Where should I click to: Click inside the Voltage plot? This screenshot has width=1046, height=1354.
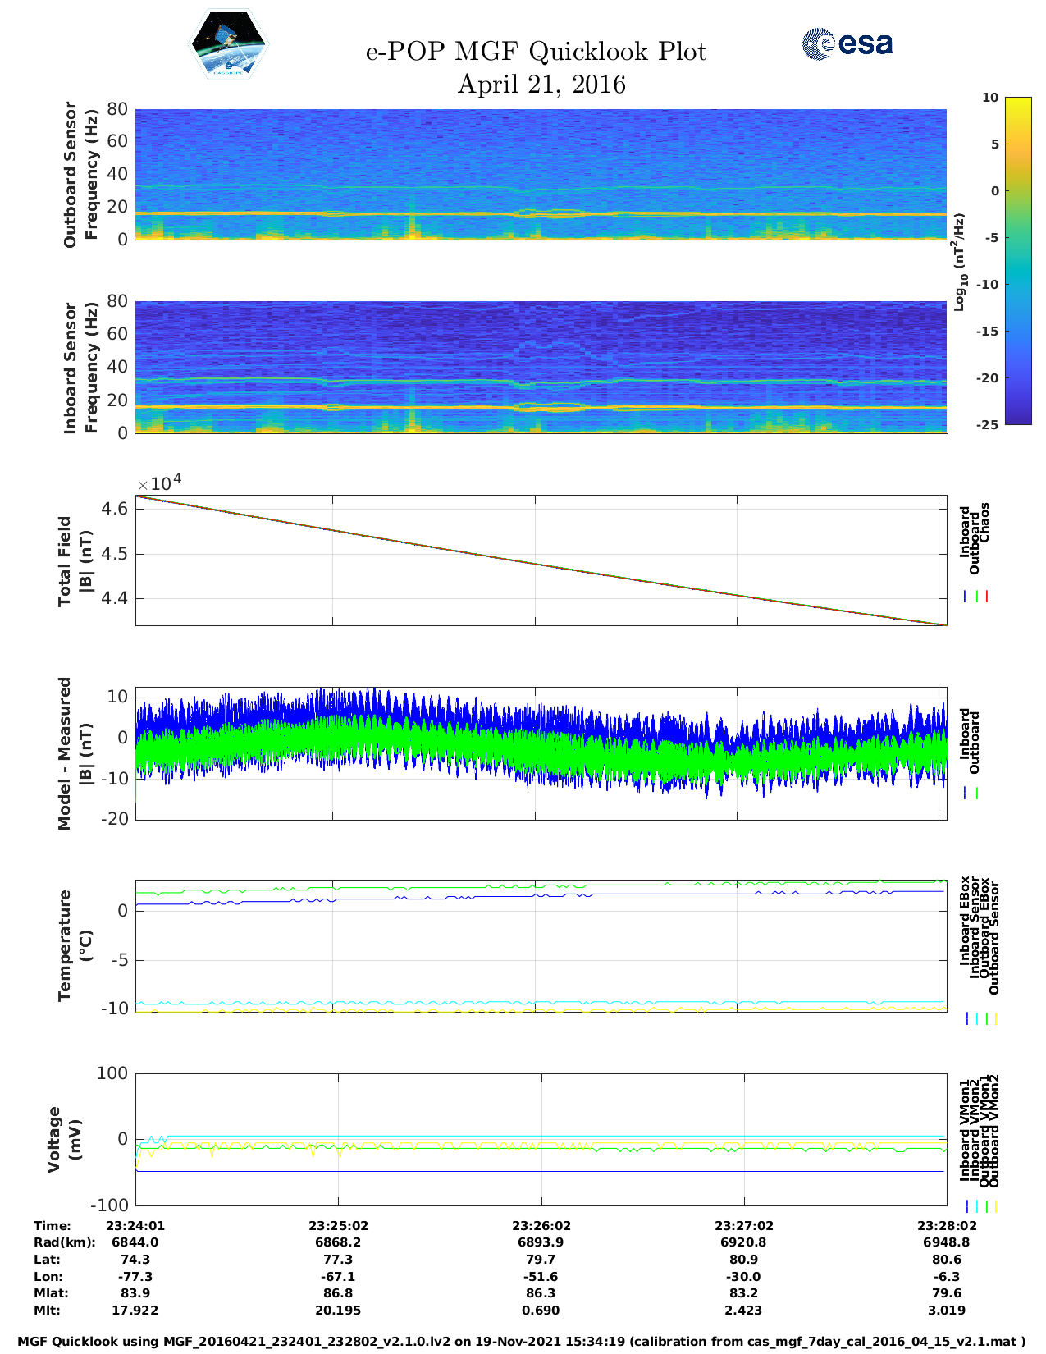[541, 1139]
